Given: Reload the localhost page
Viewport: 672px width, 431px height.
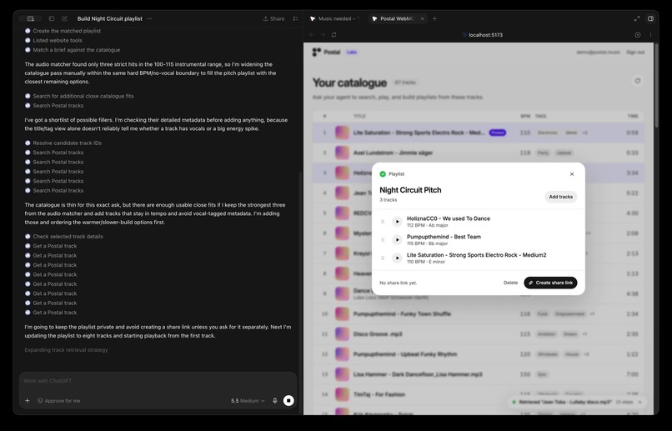Looking at the screenshot, I should point(333,35).
